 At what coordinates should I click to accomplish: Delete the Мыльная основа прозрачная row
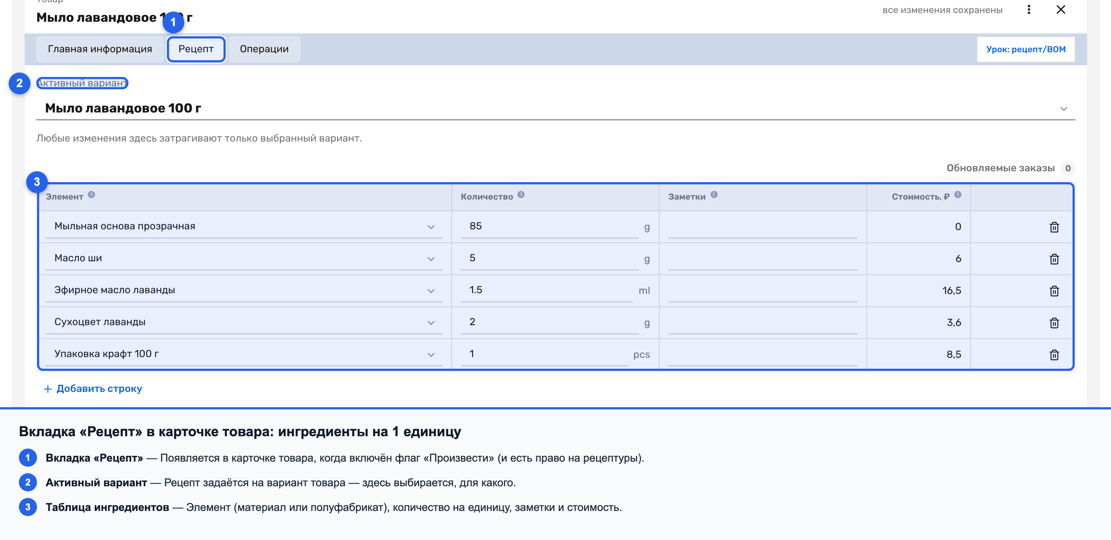click(1054, 227)
